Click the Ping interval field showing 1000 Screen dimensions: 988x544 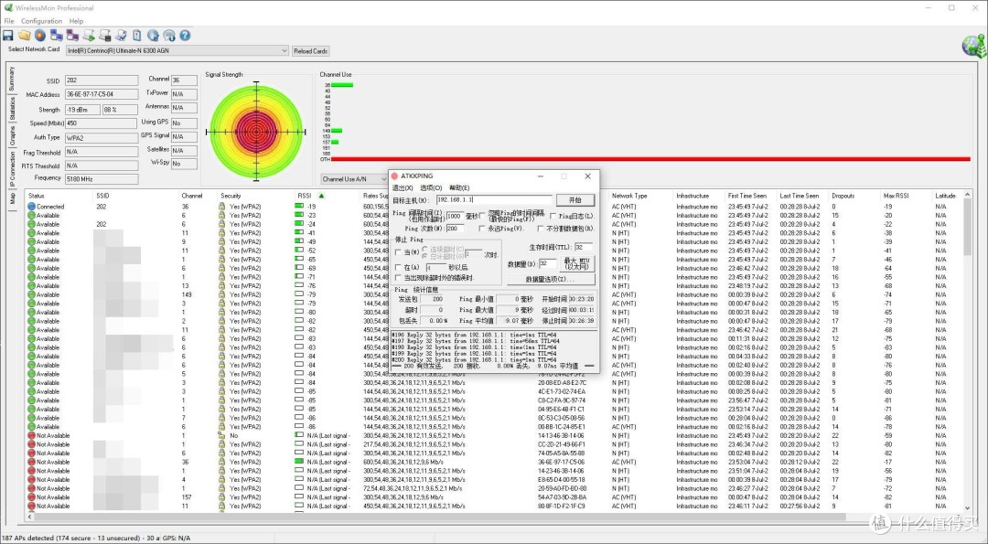point(455,216)
